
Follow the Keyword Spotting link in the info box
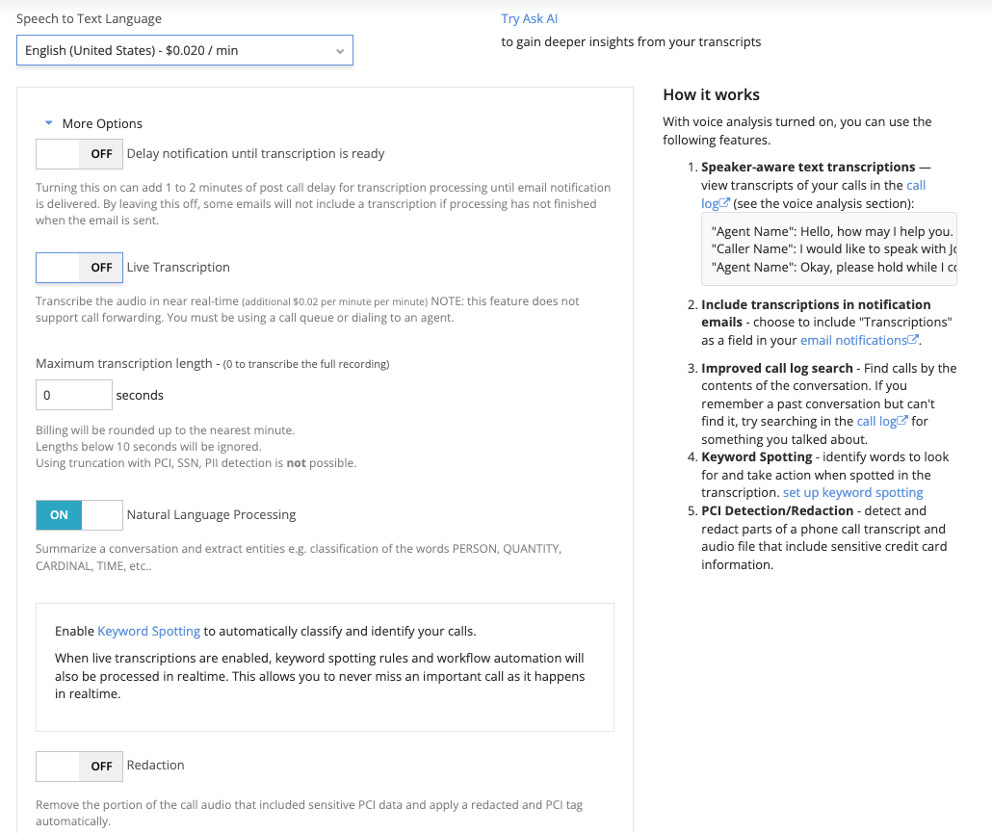[148, 632]
